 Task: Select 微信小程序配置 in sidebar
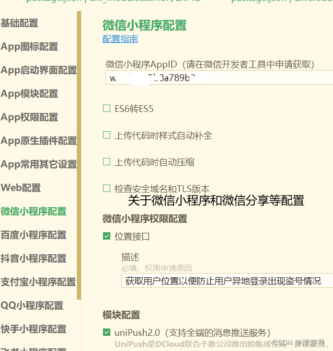(33, 211)
